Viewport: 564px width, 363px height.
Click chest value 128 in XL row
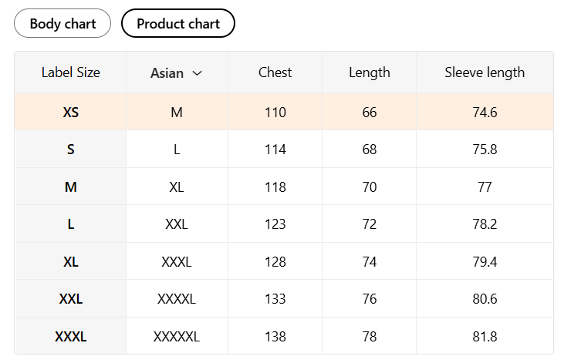[x=275, y=262]
